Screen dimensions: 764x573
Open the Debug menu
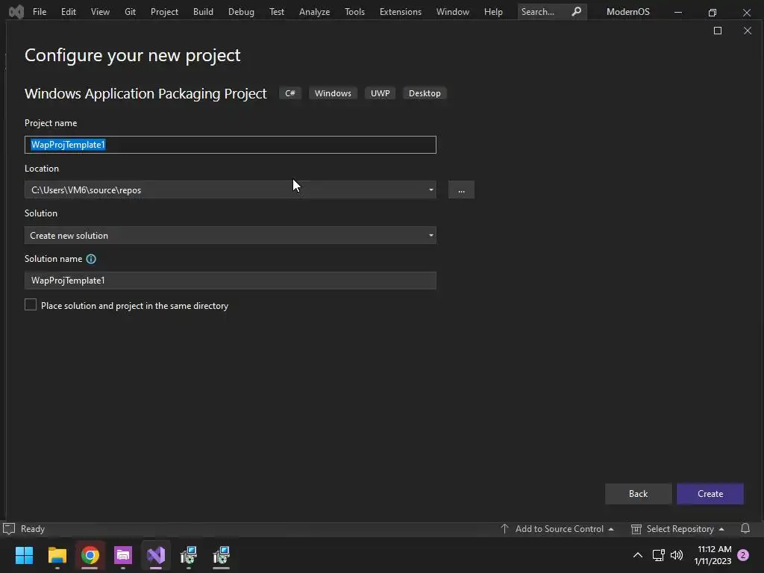(241, 12)
